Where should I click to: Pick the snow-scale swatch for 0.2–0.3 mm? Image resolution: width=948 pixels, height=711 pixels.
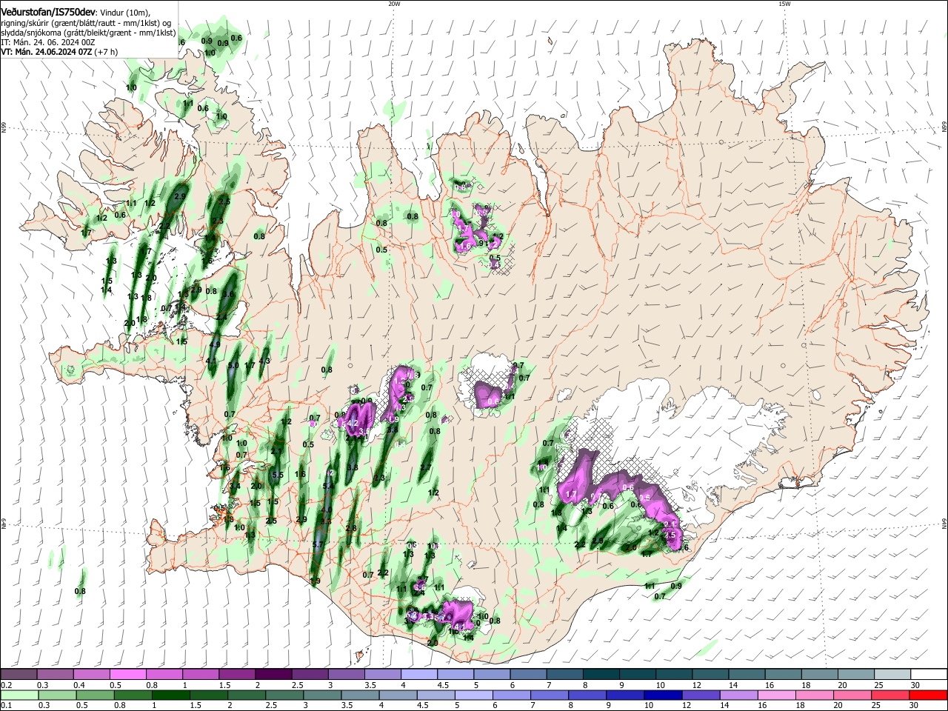(x=19, y=675)
